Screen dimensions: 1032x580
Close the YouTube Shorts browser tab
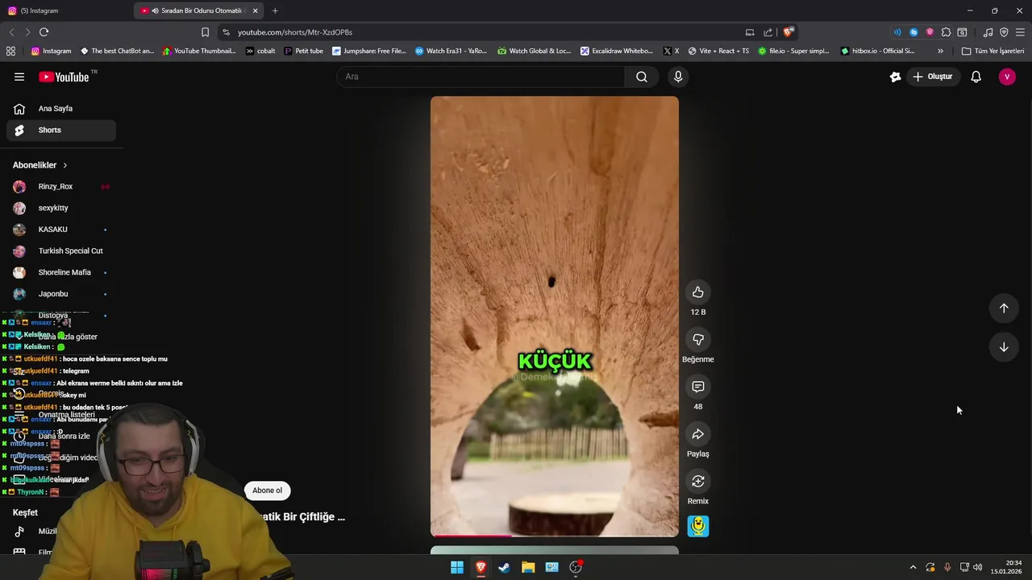[256, 10]
